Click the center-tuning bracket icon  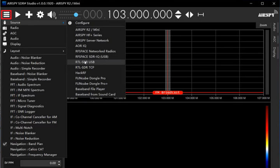(x=201, y=15)
